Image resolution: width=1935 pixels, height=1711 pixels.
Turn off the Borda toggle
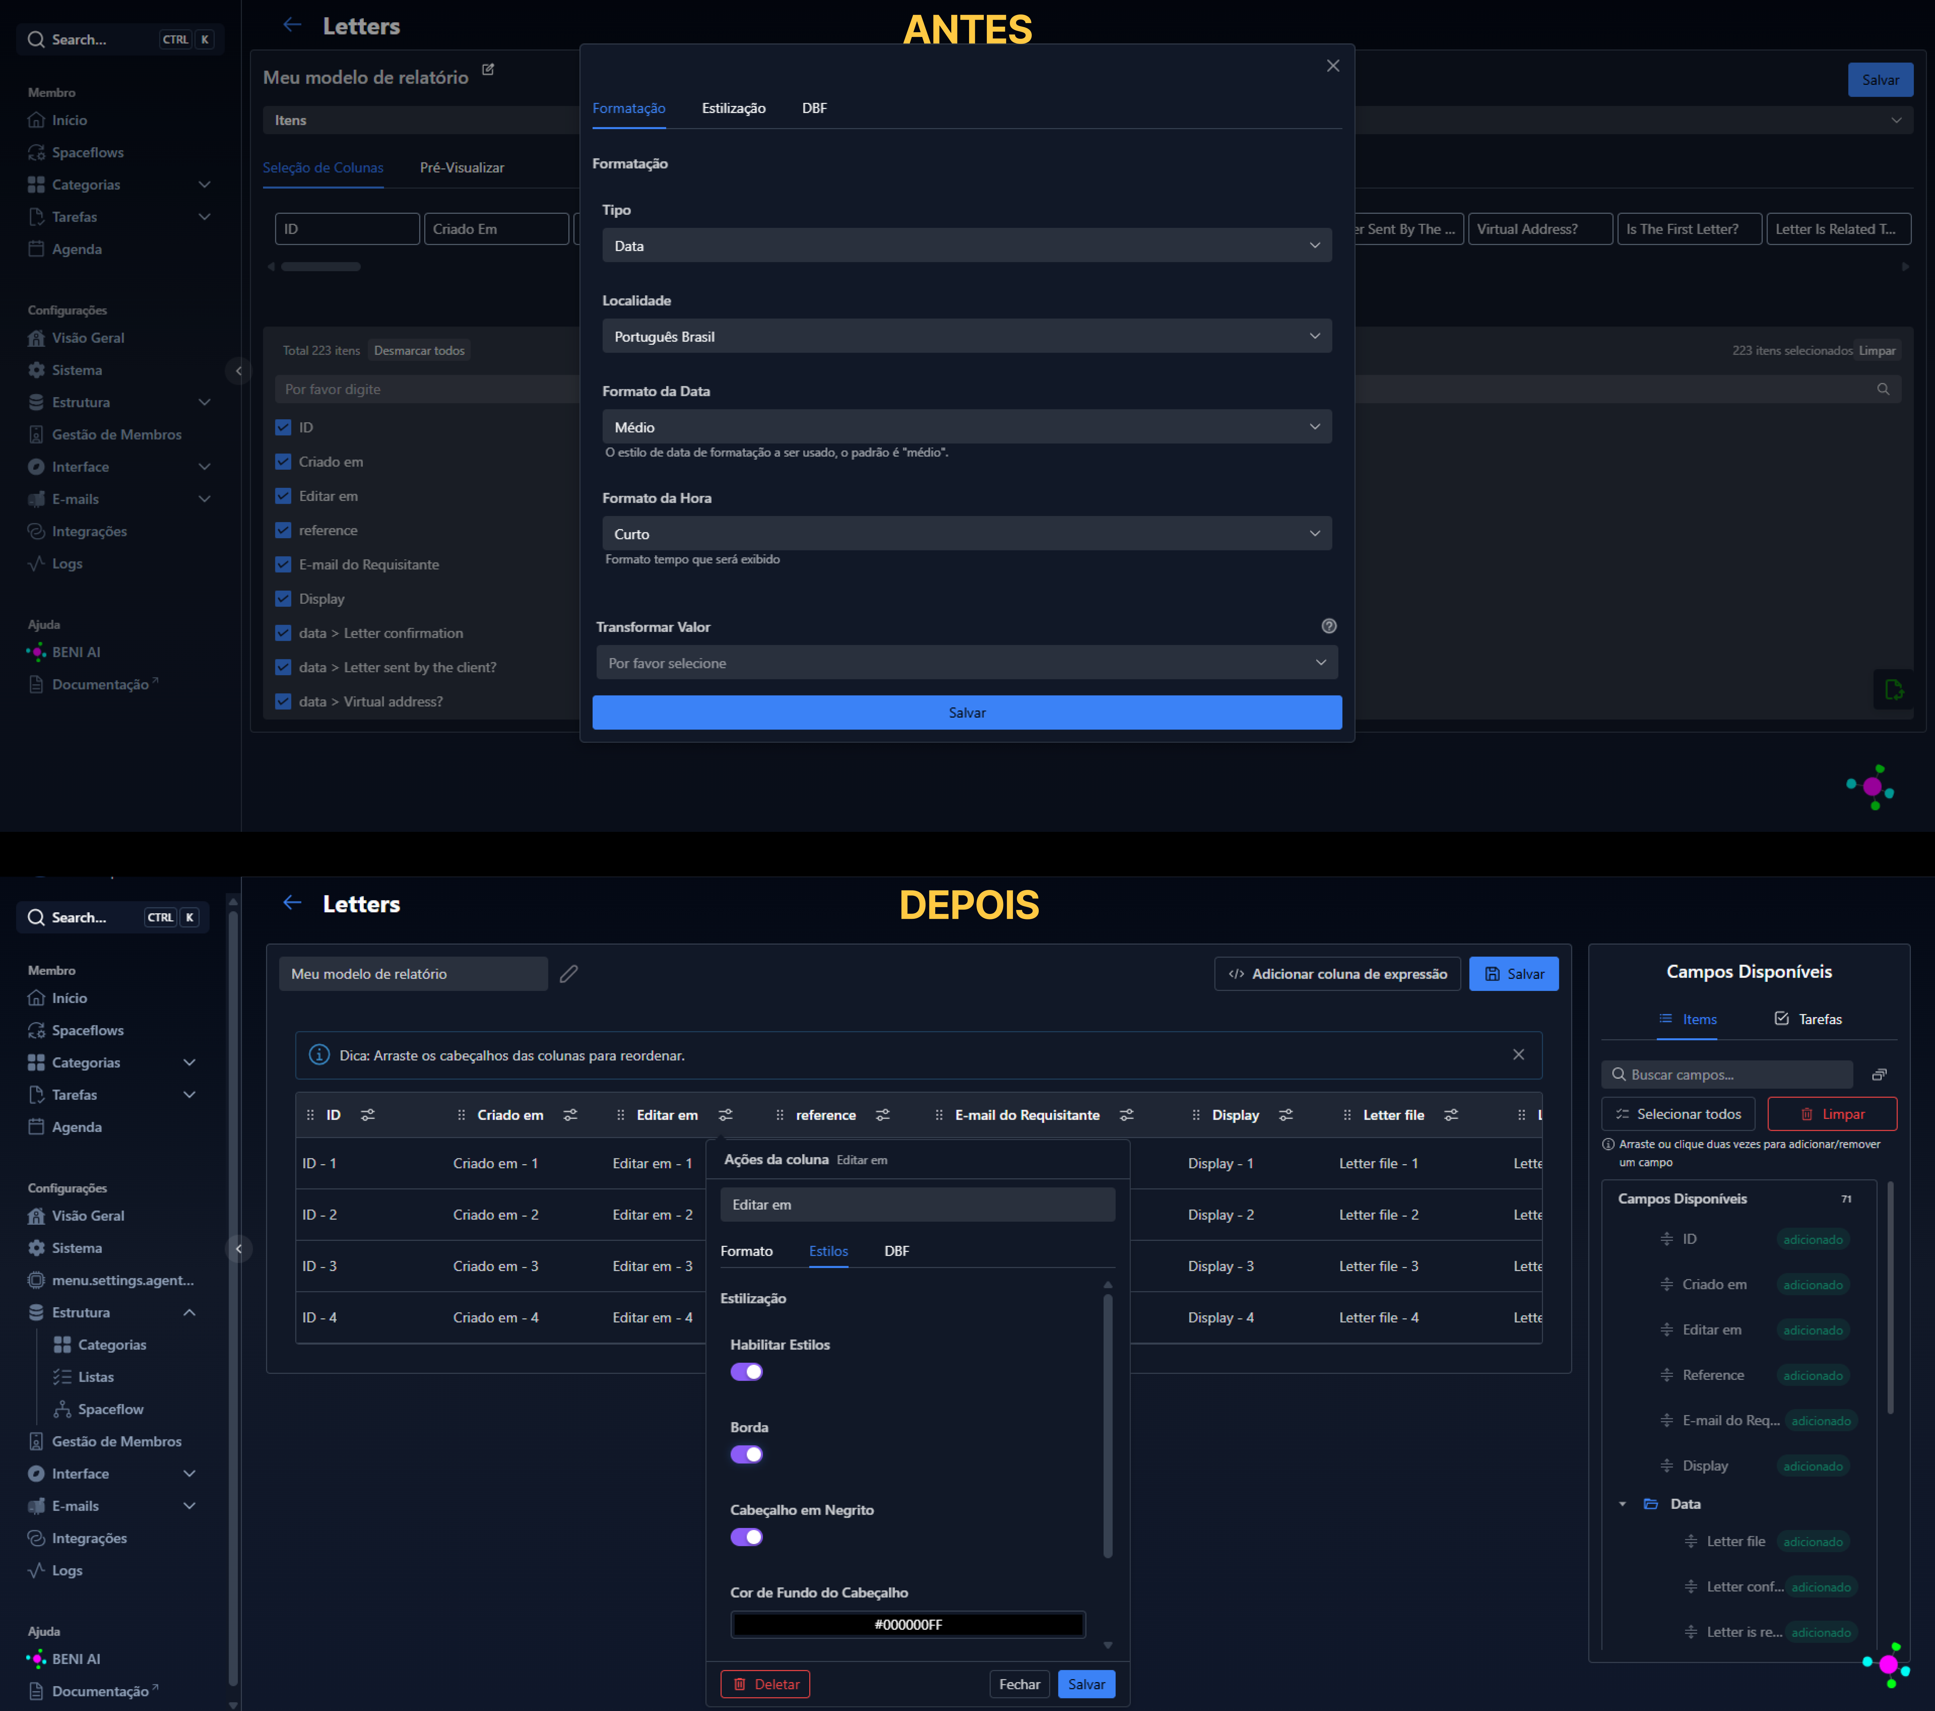[x=747, y=1455]
